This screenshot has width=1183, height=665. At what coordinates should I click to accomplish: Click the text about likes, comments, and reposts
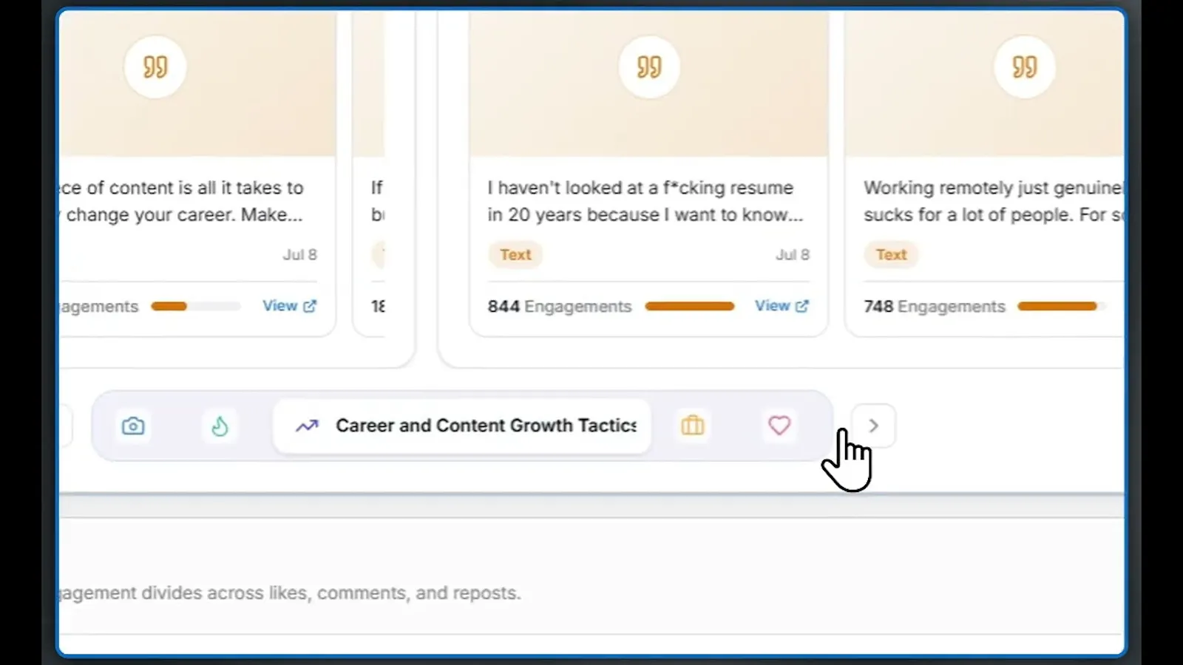click(x=291, y=593)
